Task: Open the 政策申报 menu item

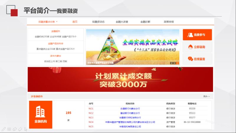Action: point(169,22)
